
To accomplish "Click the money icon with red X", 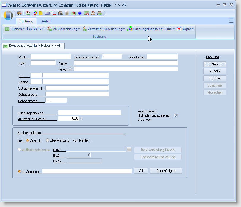I will point(86,13).
